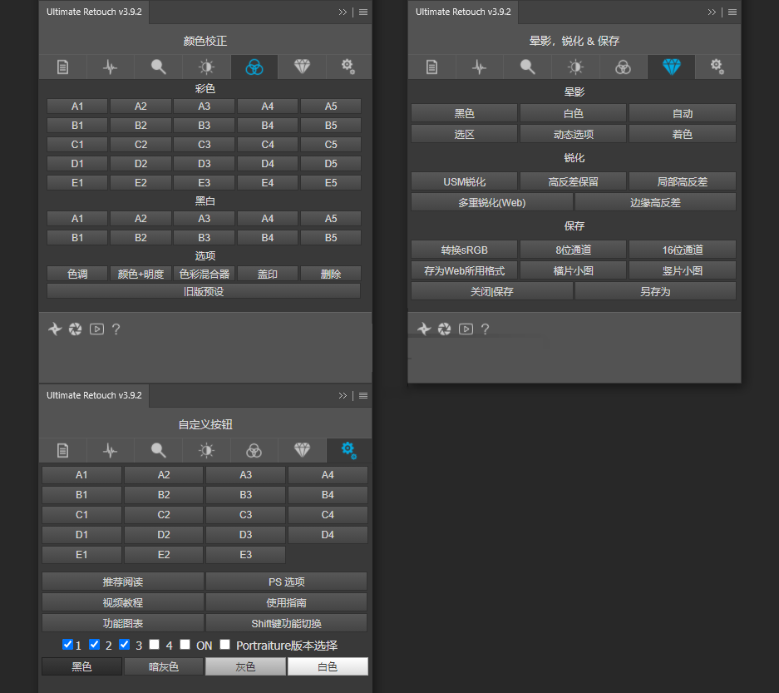Open the diamond tab in the 颜色校正 panel
Viewport: 779px width, 693px height.
302,67
